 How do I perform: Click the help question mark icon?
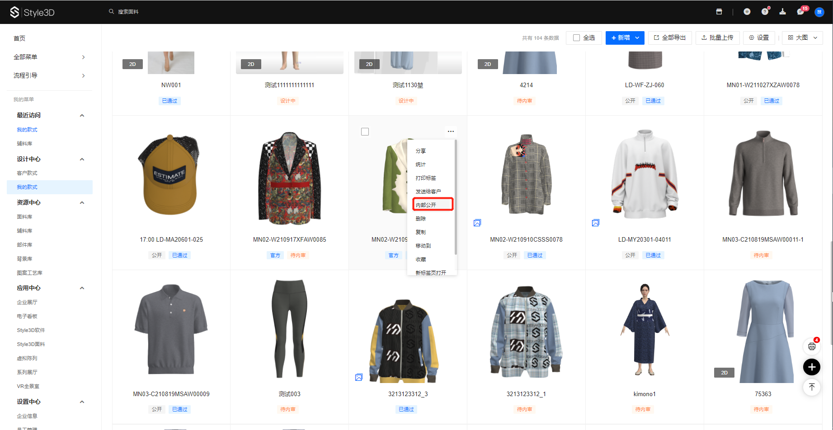(765, 12)
